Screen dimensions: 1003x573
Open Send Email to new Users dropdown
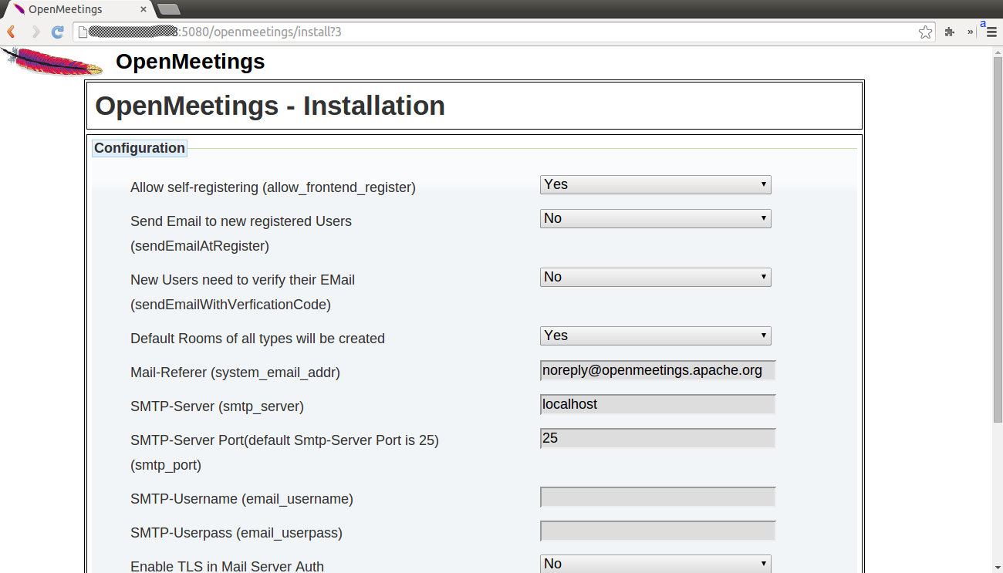(x=655, y=218)
